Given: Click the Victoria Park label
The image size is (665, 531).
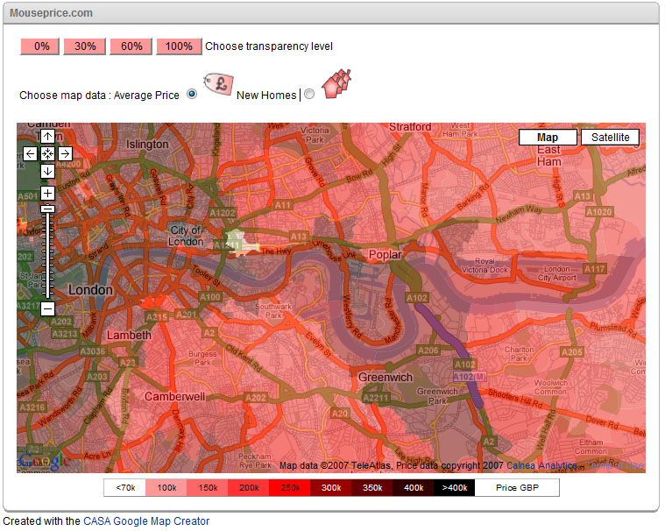Looking at the screenshot, I should (315, 135).
